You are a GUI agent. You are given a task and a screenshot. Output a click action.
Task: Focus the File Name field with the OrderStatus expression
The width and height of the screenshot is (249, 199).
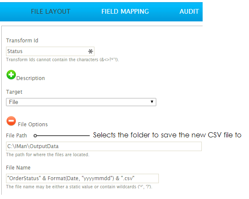click(82, 178)
